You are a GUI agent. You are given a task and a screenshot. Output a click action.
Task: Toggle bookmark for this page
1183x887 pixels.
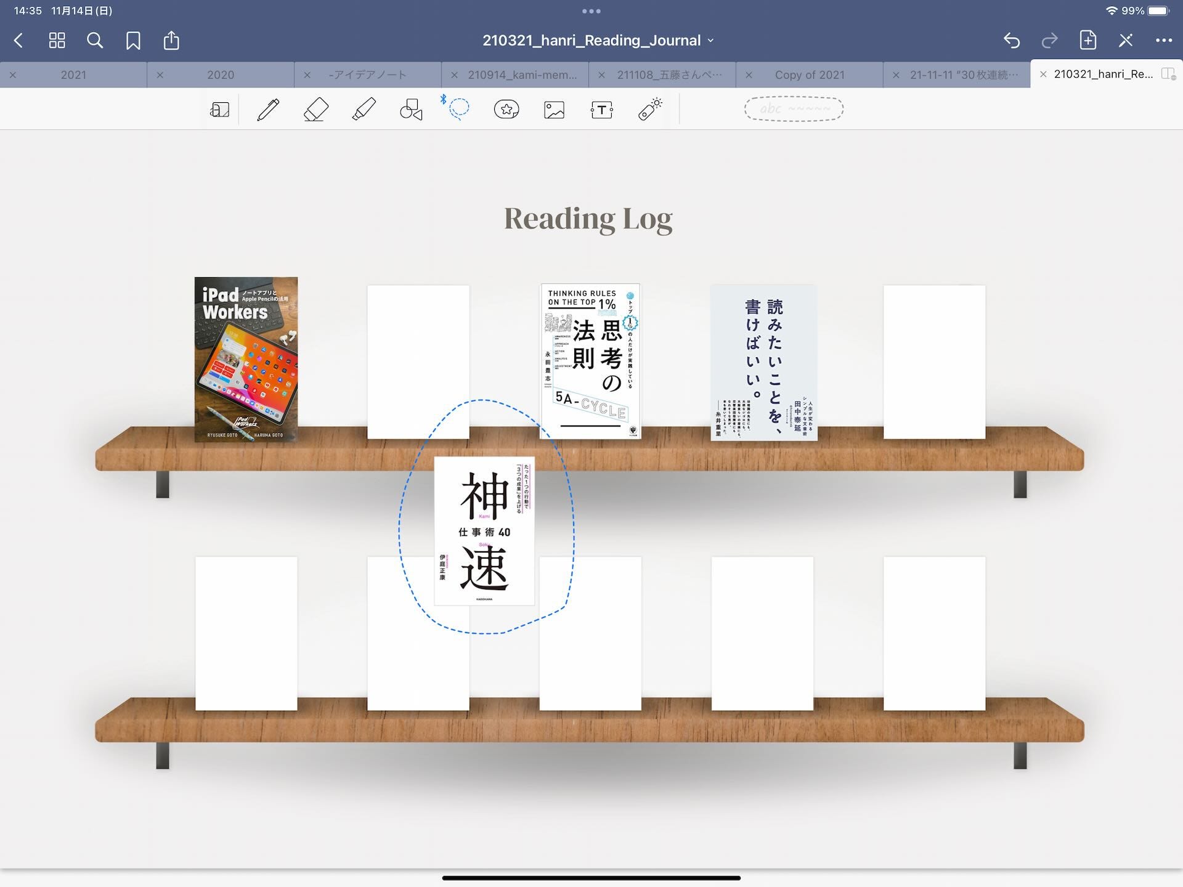click(133, 41)
